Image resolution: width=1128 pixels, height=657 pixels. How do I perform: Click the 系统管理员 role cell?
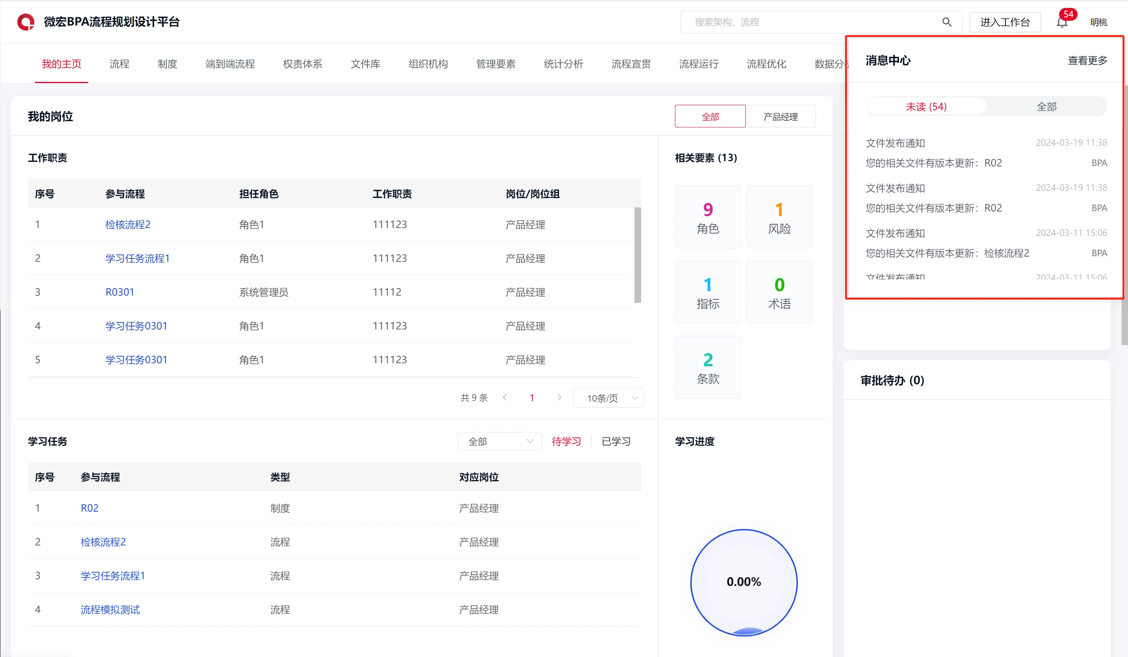pos(264,292)
